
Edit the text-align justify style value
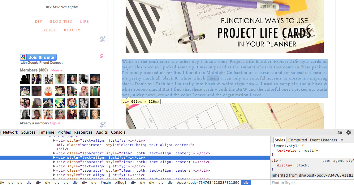tap(311, 150)
